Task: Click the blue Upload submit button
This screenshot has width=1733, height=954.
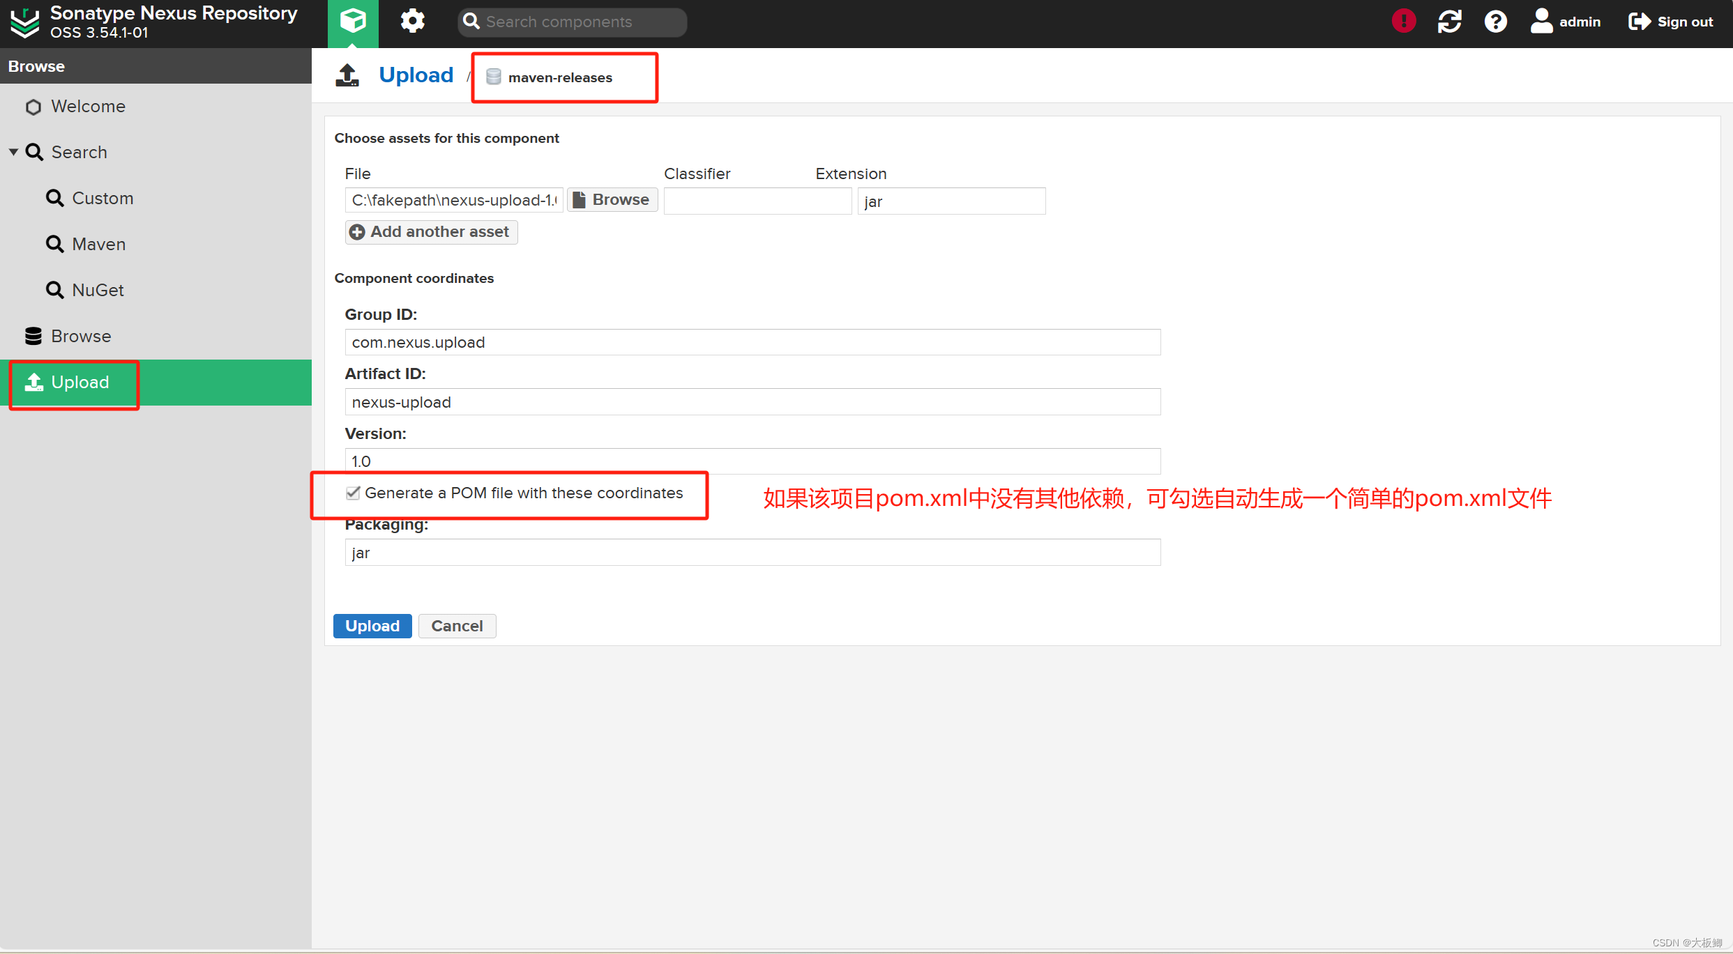Action: click(x=372, y=626)
